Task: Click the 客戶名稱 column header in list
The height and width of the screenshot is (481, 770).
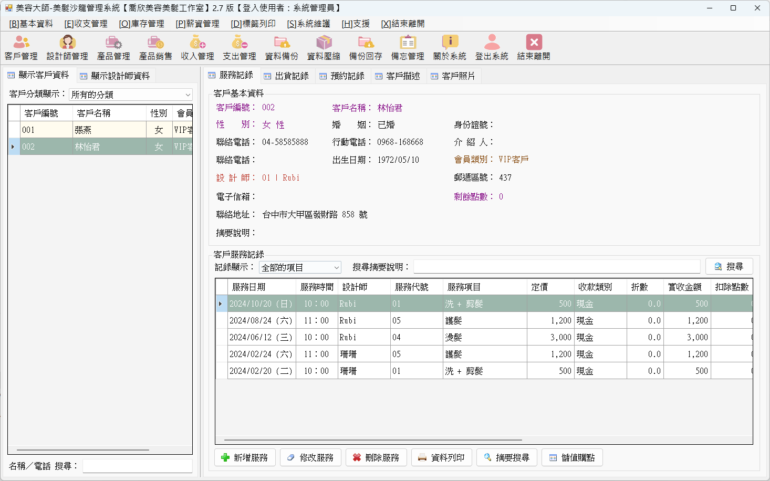Action: 109,113
